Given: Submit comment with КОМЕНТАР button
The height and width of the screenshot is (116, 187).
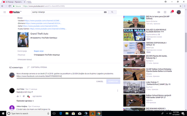Looking at the screenshot, I should tap(113, 81).
